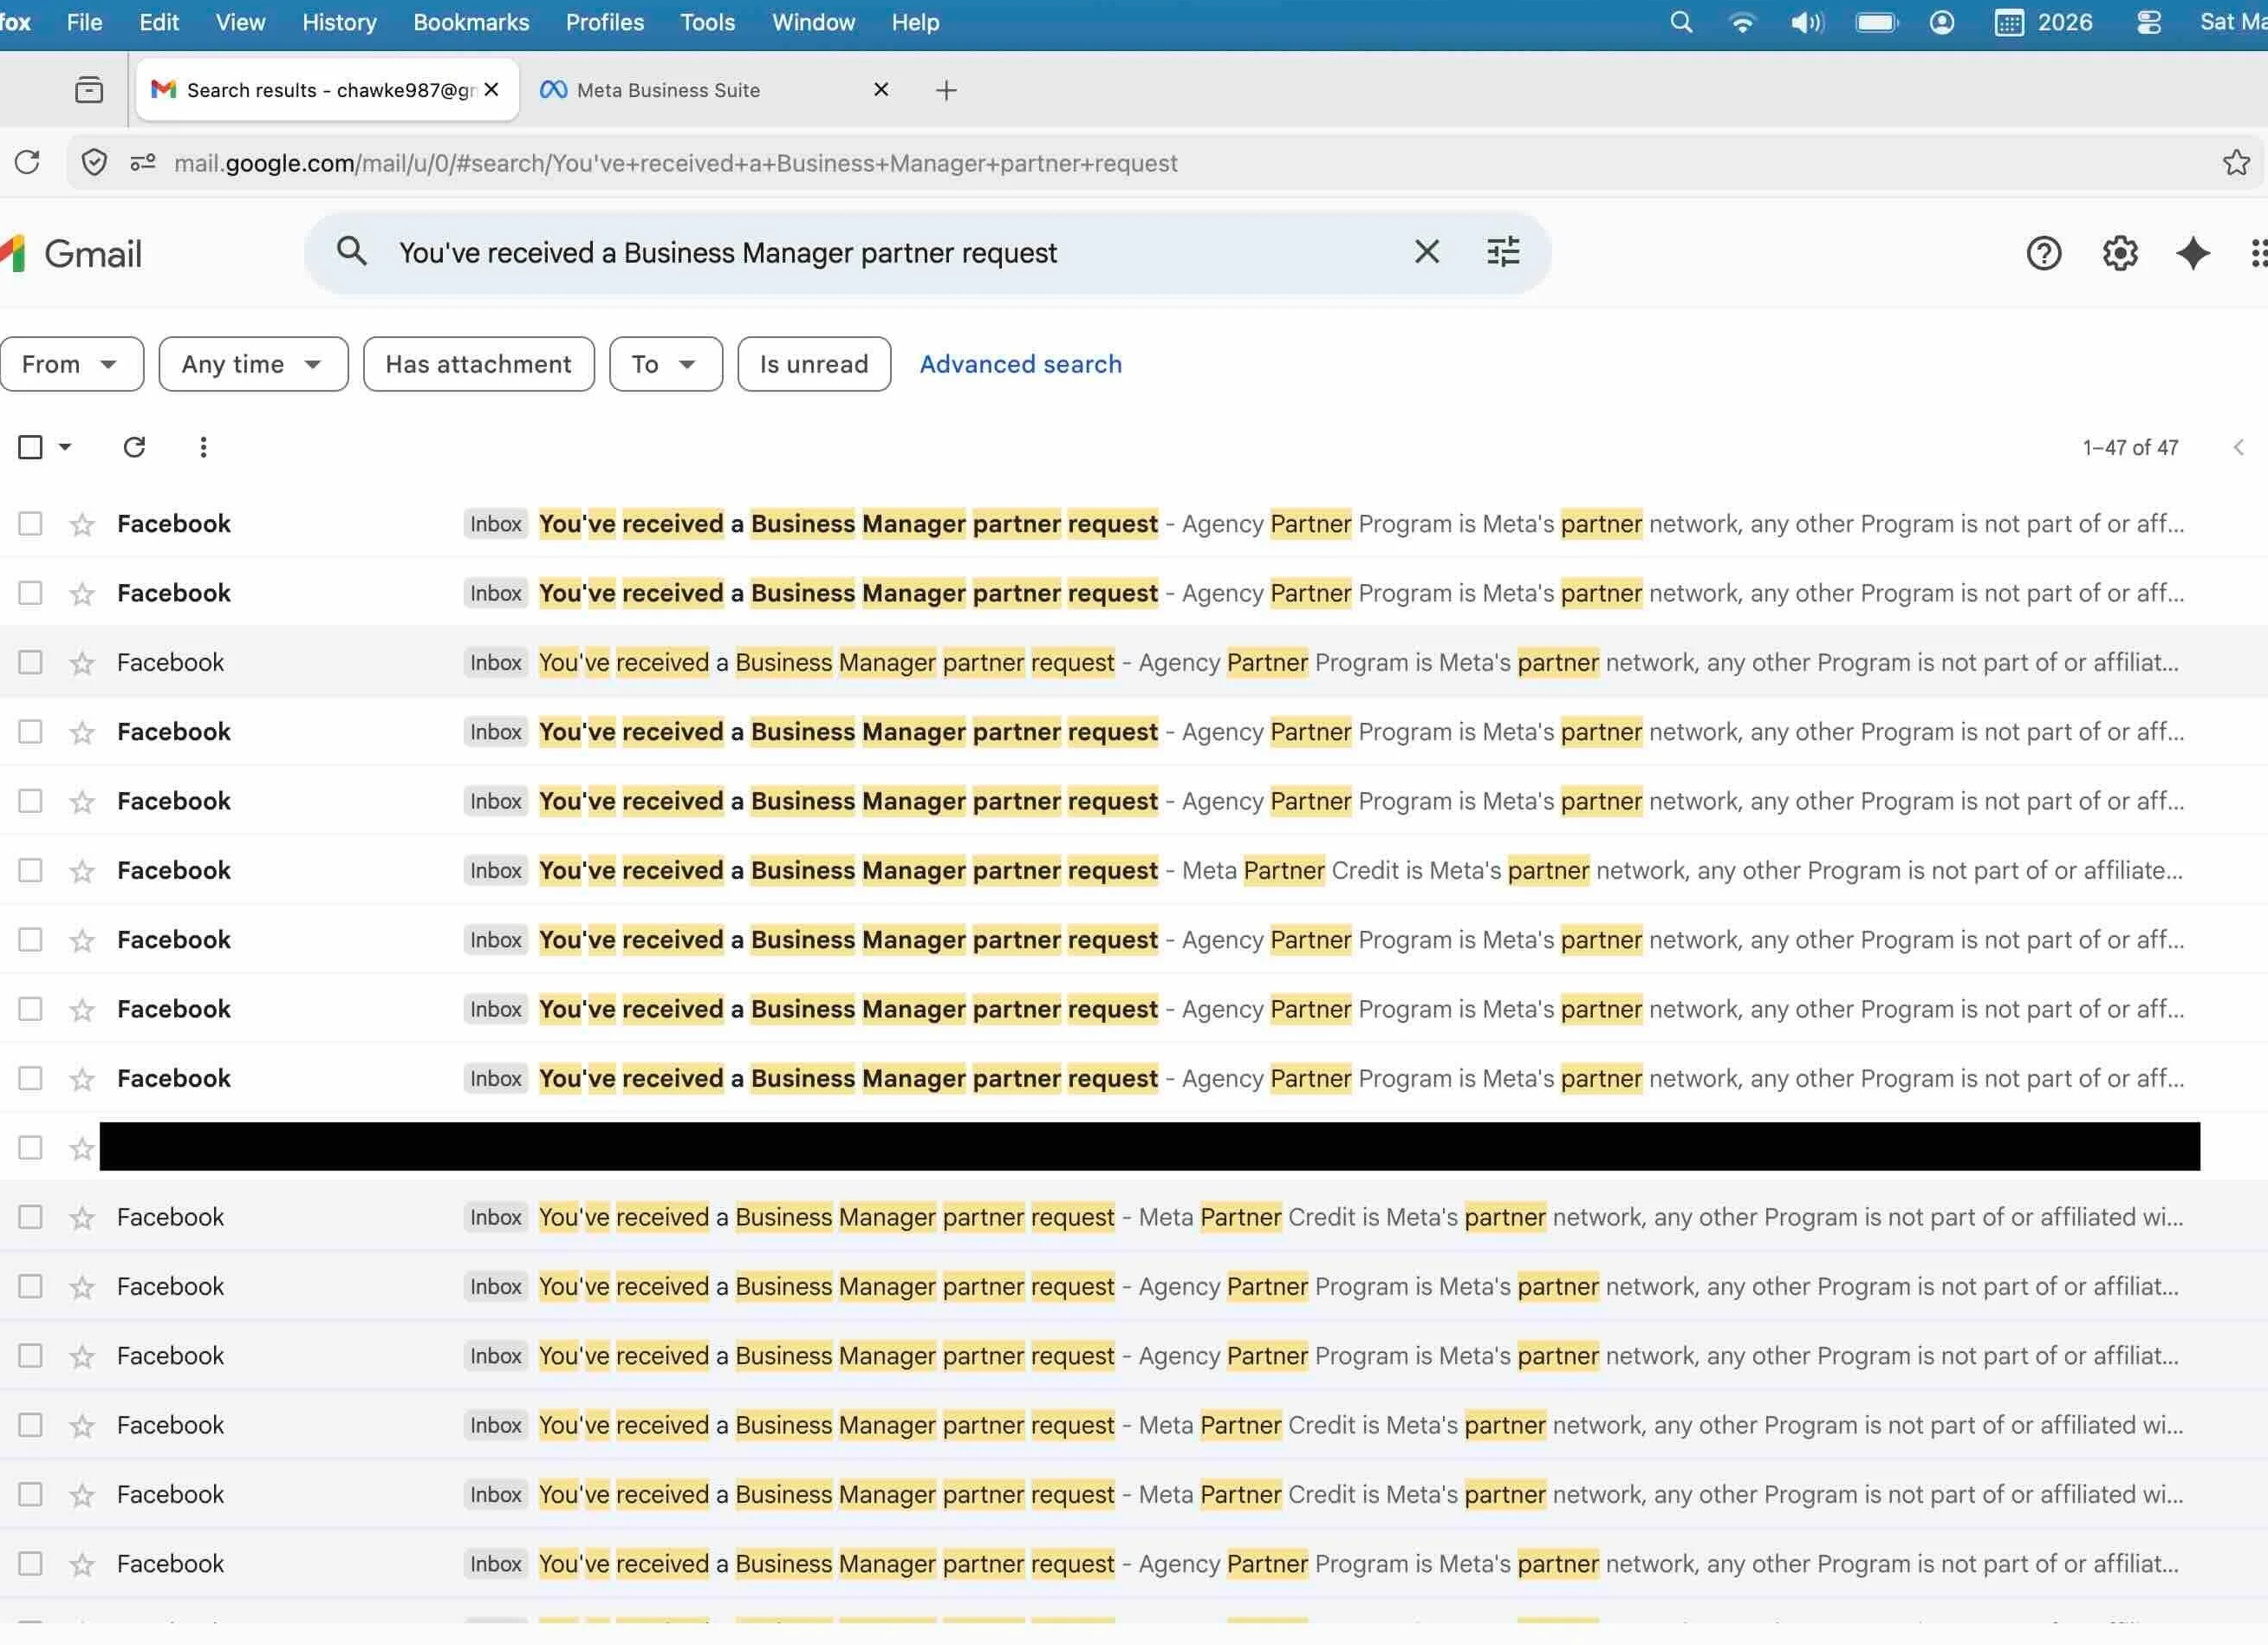Open the user account menu bar icon
This screenshot has height=1645, width=2268.
tap(1941, 22)
